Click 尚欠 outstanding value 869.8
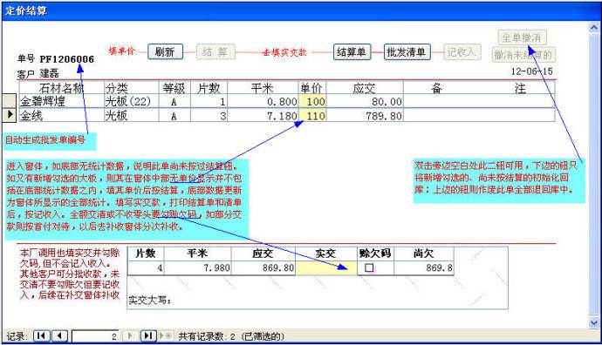The height and width of the screenshot is (345, 602). coord(424,268)
